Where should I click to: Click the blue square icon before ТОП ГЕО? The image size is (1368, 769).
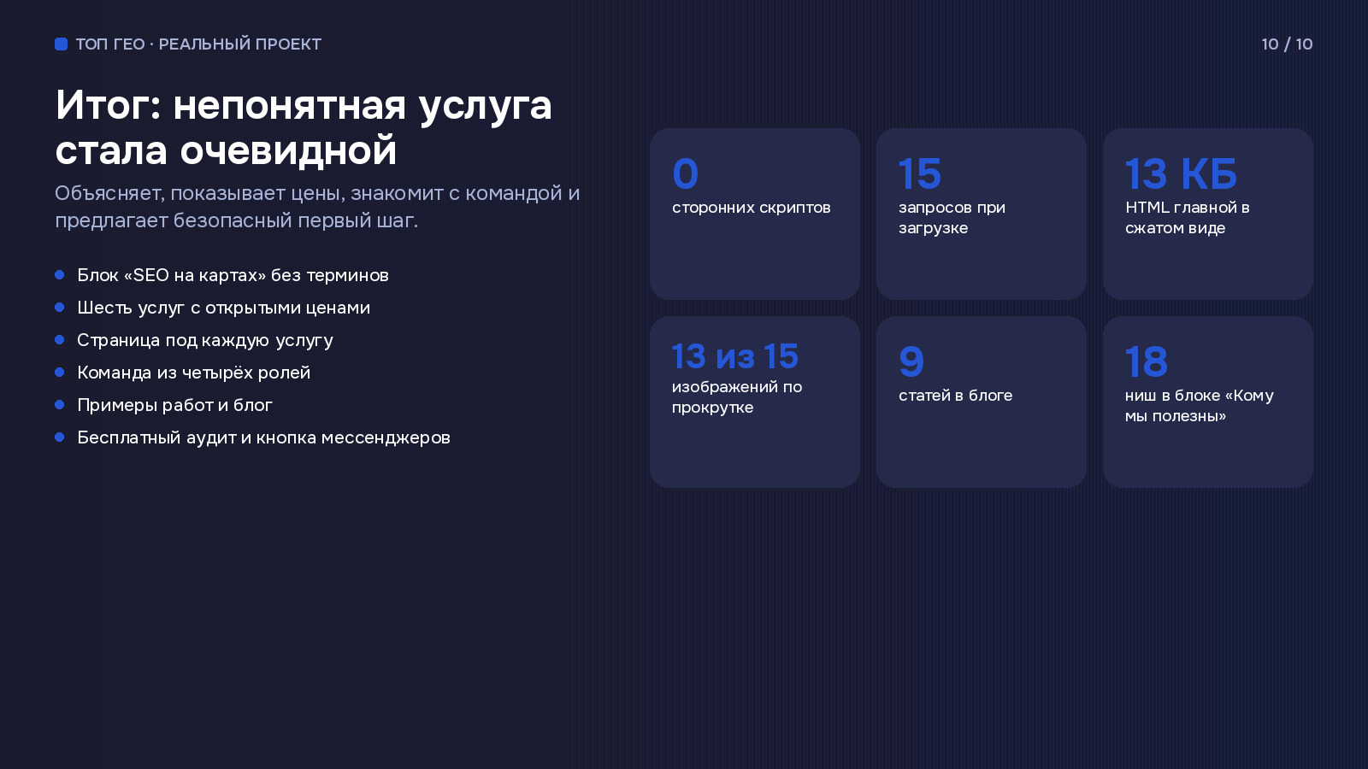pos(61,44)
